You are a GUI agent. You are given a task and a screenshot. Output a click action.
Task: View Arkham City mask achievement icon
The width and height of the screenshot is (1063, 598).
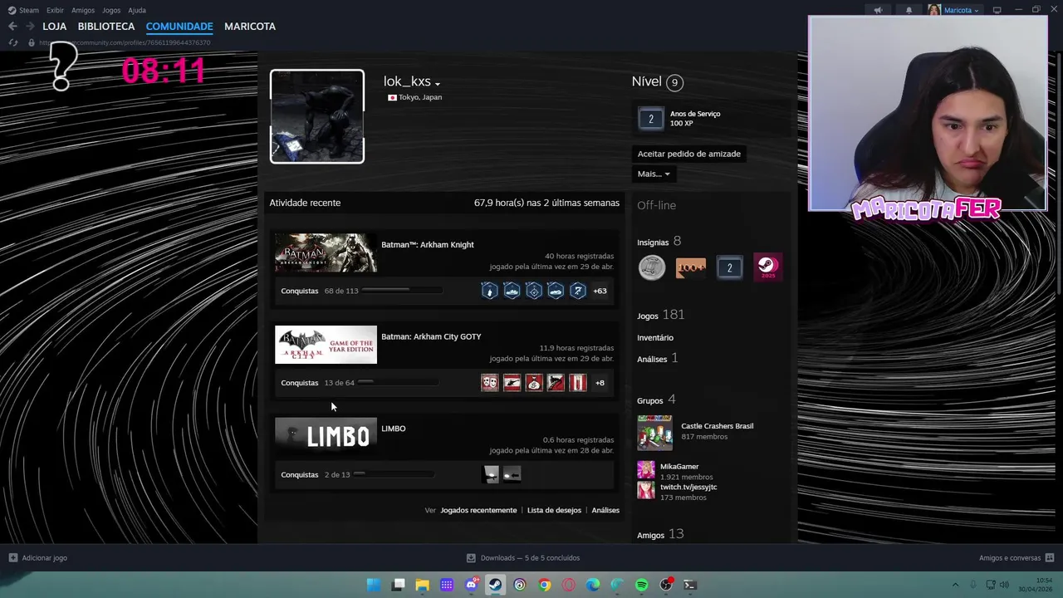tap(489, 383)
